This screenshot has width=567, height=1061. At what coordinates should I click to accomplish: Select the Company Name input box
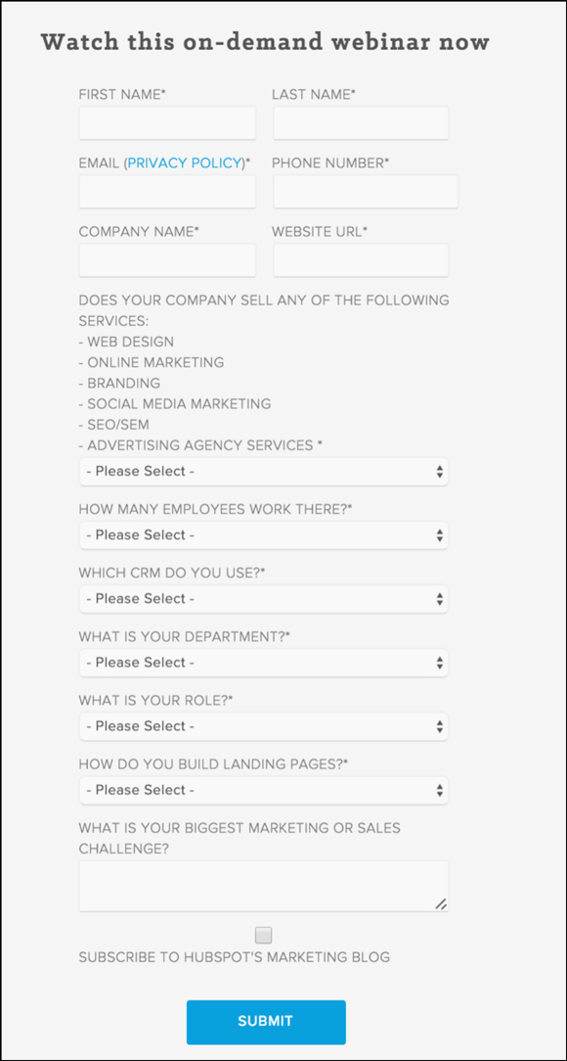(x=167, y=260)
